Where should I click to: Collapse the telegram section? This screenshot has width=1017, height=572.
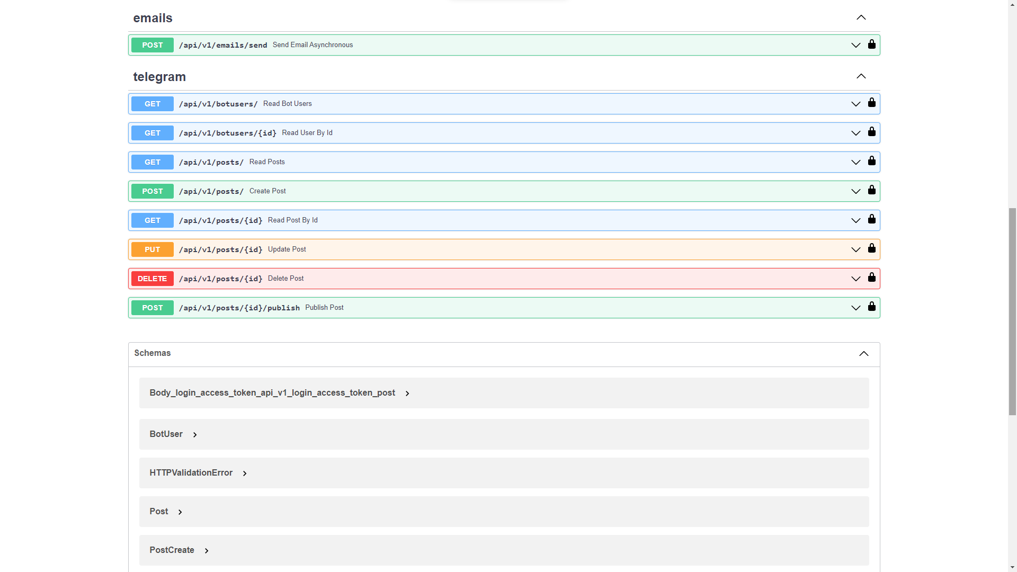pyautogui.click(x=861, y=76)
